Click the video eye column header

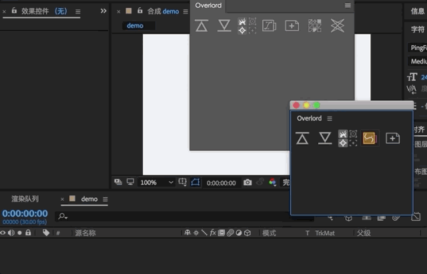3,233
